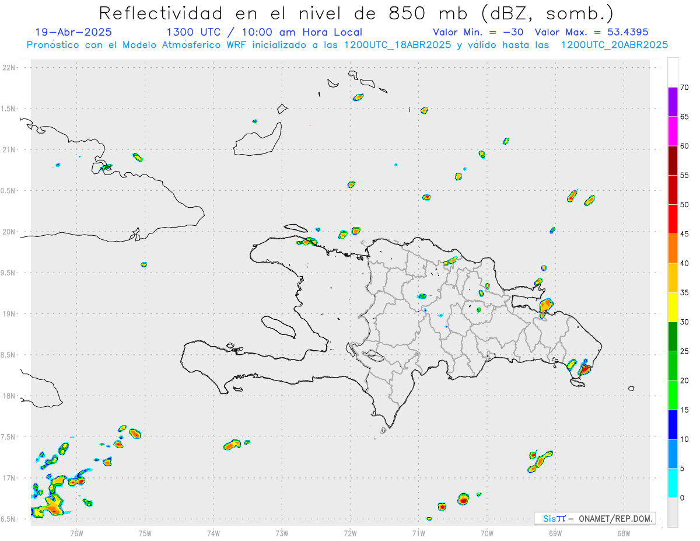
Task: Click the '19N' latitude label
Action: coord(10,314)
